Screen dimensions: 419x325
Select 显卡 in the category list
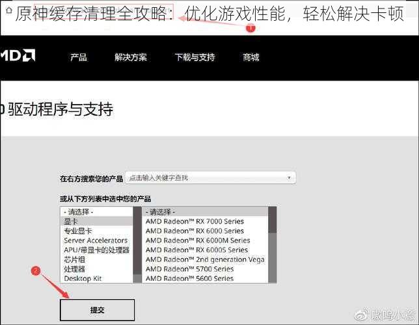(96, 222)
